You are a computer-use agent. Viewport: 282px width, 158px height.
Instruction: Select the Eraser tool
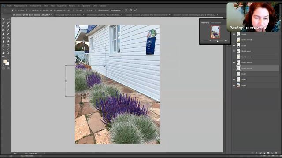click(4, 38)
